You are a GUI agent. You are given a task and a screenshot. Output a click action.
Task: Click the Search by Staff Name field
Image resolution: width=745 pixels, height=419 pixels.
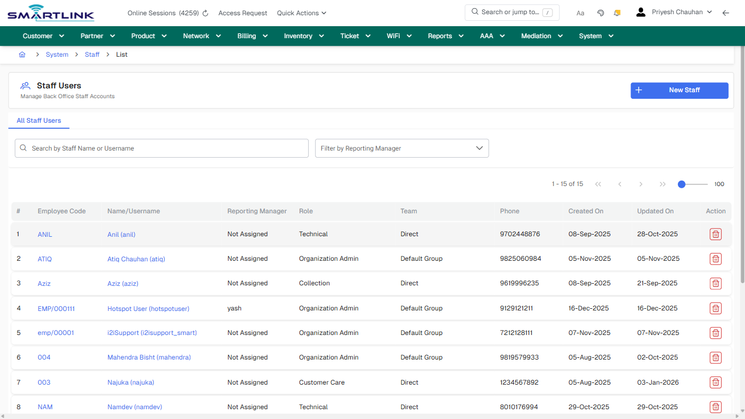pos(161,148)
